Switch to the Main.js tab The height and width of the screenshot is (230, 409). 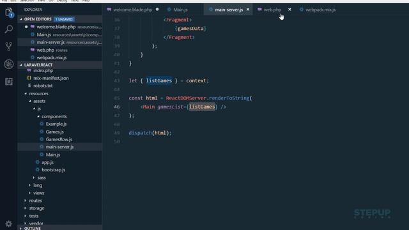[x=180, y=10]
